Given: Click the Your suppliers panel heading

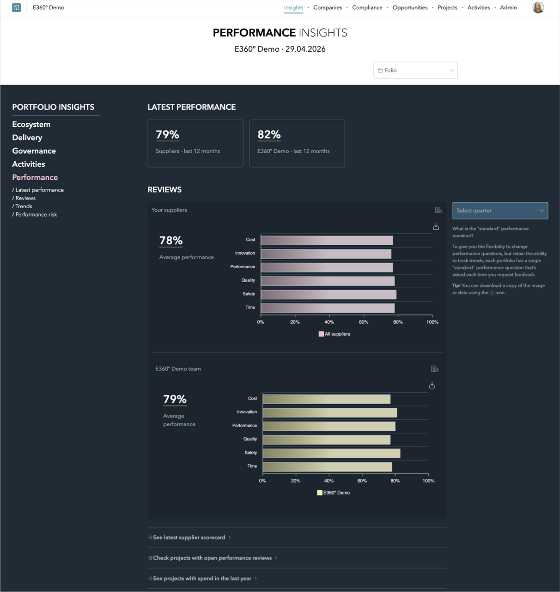Looking at the screenshot, I should click(169, 210).
